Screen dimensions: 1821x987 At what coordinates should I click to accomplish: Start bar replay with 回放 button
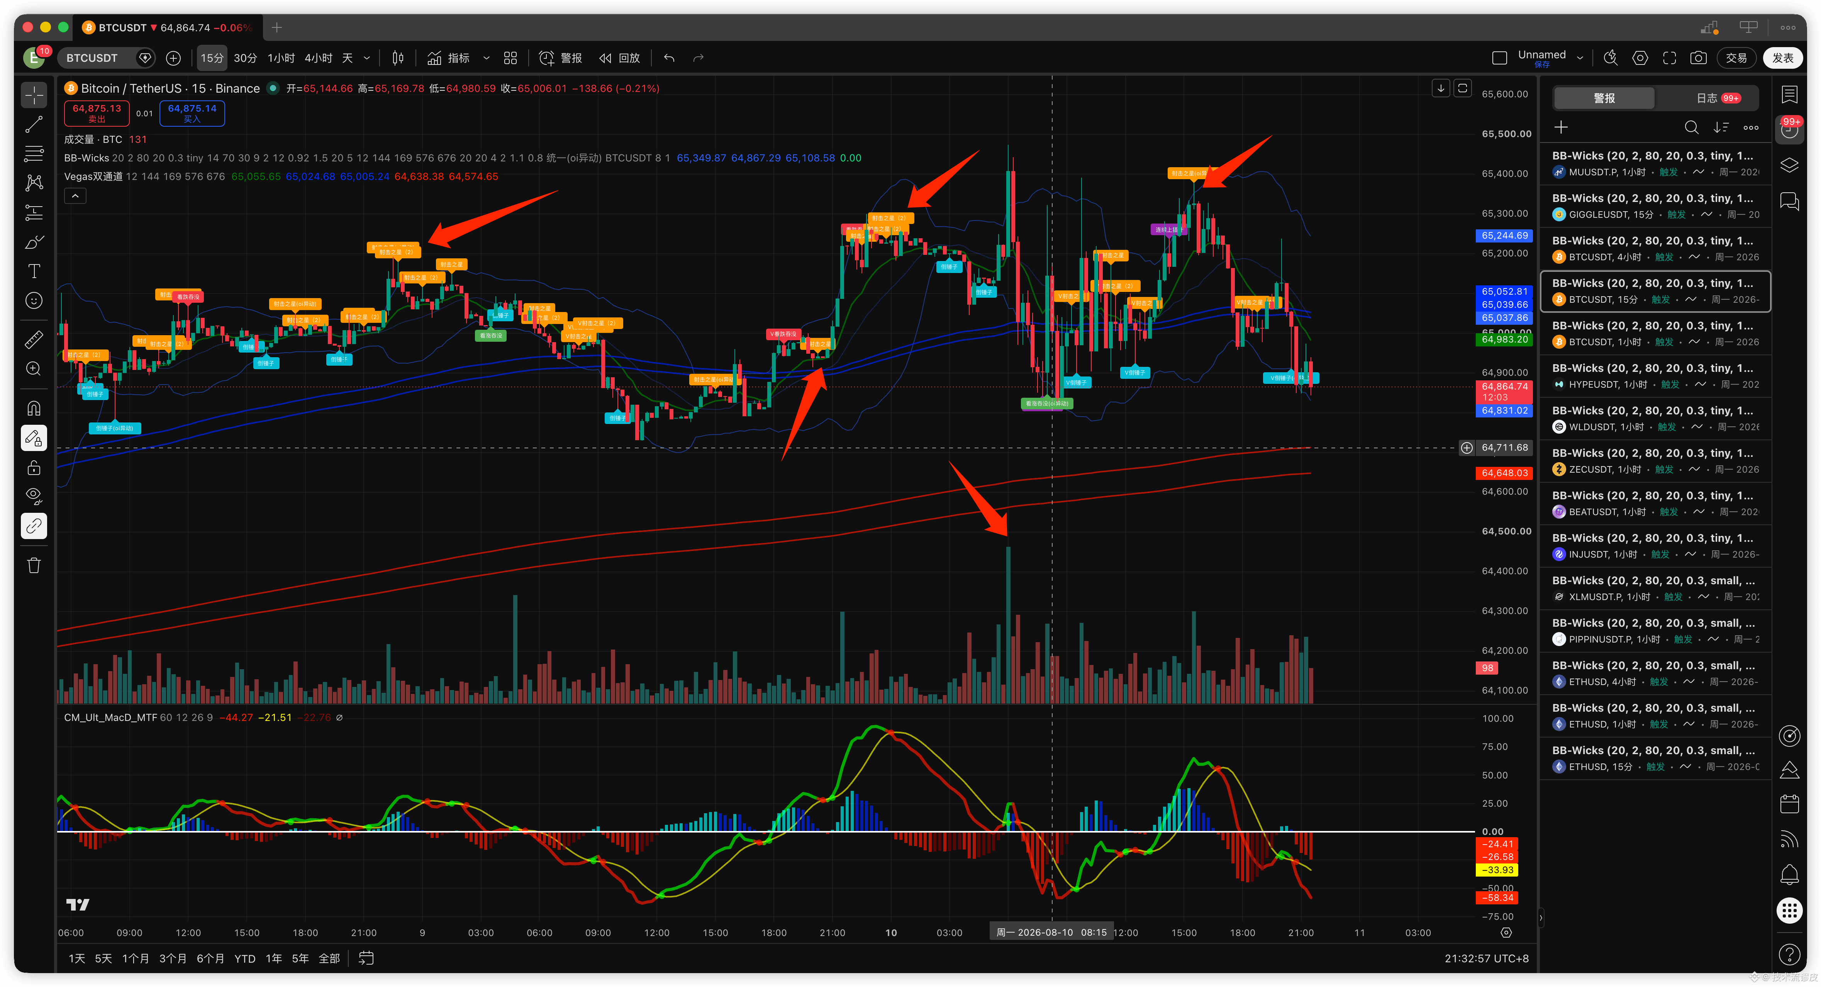(619, 58)
